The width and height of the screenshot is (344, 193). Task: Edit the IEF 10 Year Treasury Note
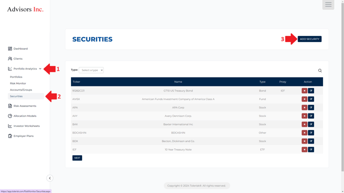311,149
